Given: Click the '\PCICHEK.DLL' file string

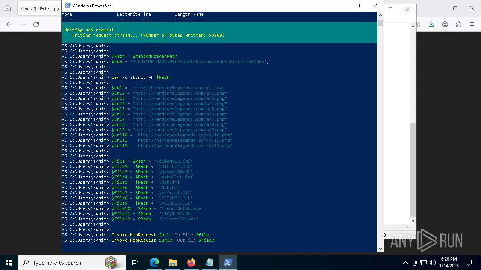Looking at the screenshot, I should [175, 198].
